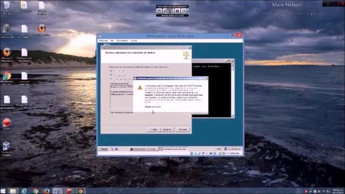Click the warning icon in the DNS dialog
The height and width of the screenshot is (194, 345).
(140, 87)
